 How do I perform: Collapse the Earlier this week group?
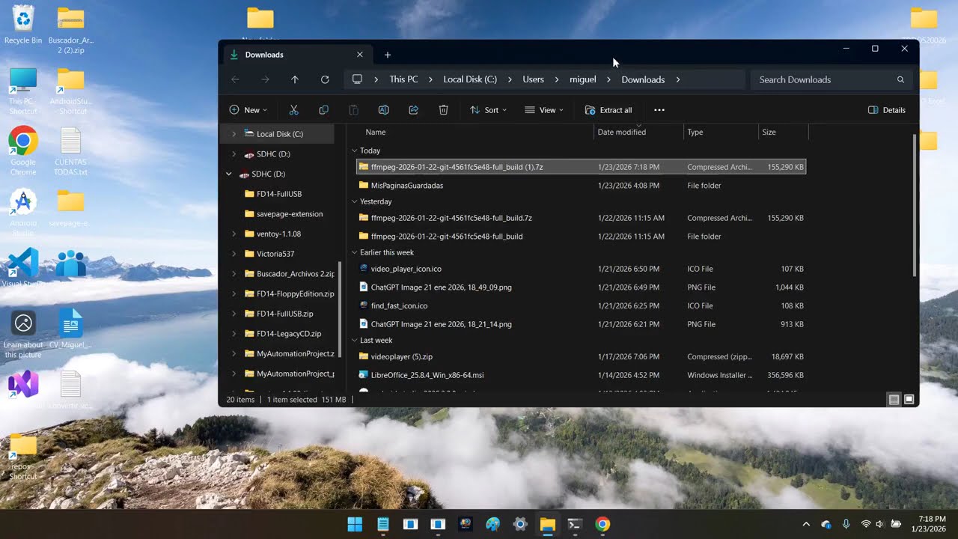pos(355,252)
